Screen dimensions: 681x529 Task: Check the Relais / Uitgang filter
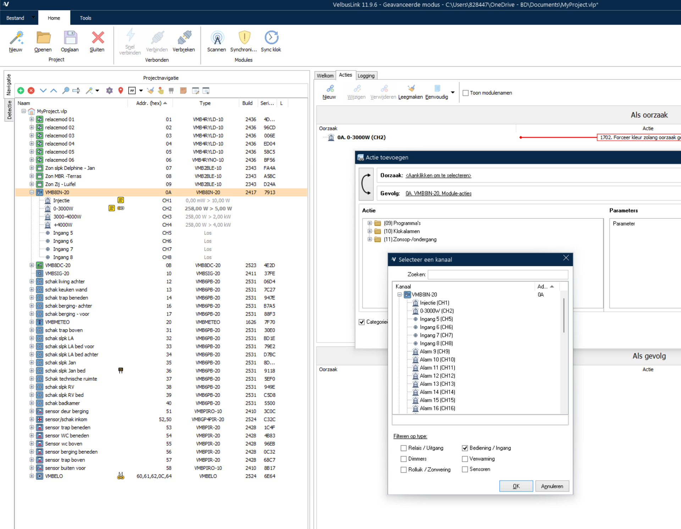click(404, 448)
